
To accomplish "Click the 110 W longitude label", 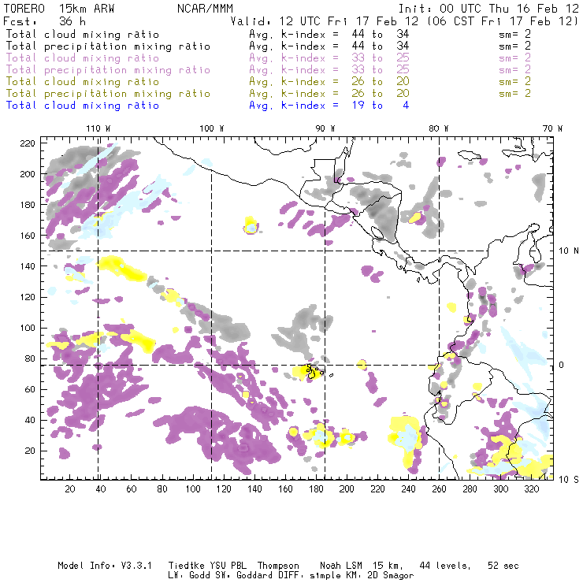I will [x=98, y=128].
